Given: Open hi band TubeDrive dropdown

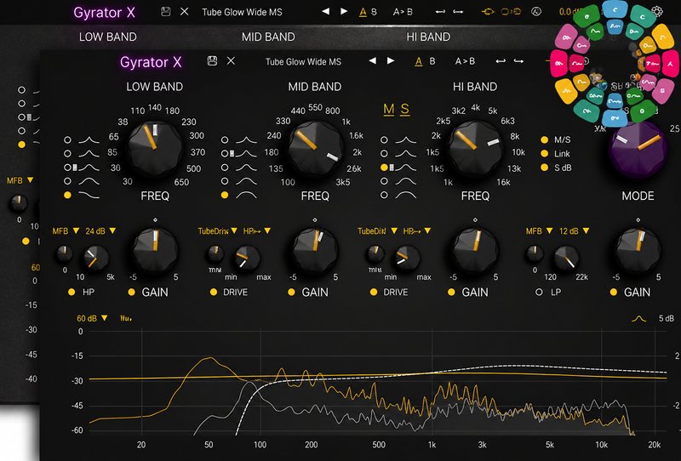Looking at the screenshot, I should (377, 231).
